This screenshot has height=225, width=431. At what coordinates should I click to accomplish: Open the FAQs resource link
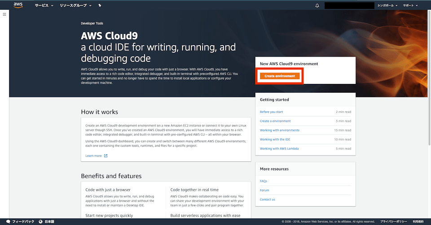(x=264, y=181)
